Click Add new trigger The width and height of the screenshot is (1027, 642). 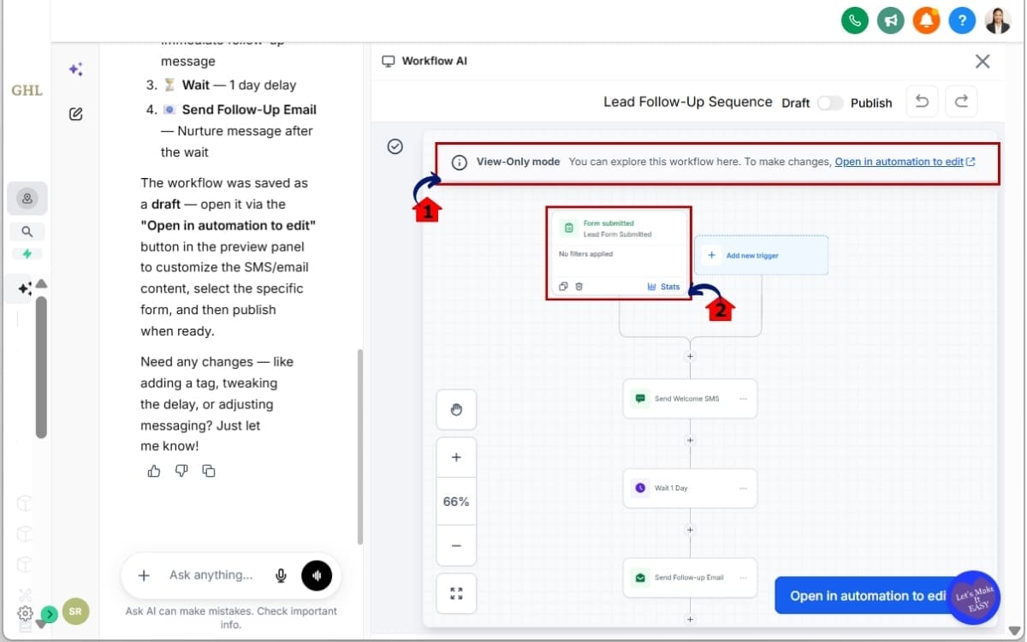[x=761, y=255]
